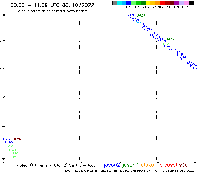Select the altika satellite label
The width and height of the screenshot is (197, 173).
point(147,165)
